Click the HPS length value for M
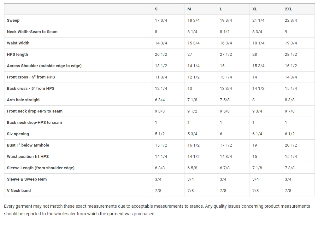This screenshot has height=226, width=324. 190,55
